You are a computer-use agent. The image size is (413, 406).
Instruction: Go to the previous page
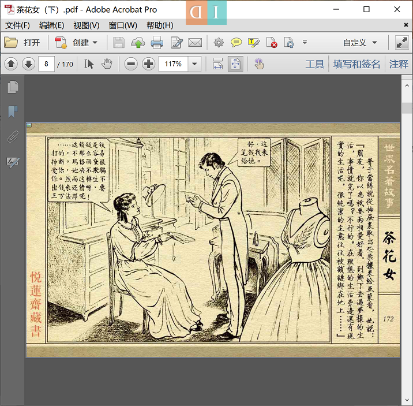point(11,64)
